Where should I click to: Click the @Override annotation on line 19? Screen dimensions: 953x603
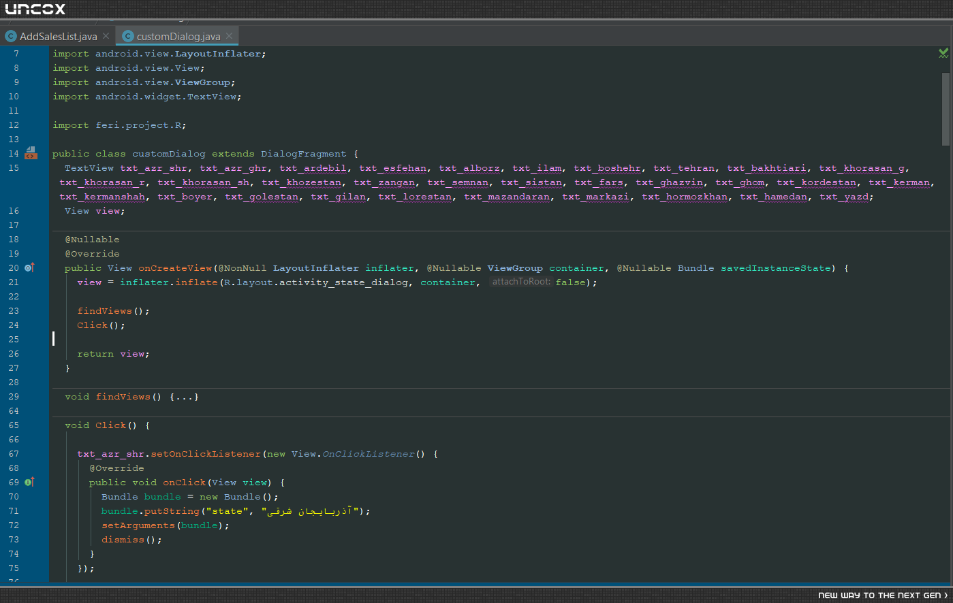92,254
